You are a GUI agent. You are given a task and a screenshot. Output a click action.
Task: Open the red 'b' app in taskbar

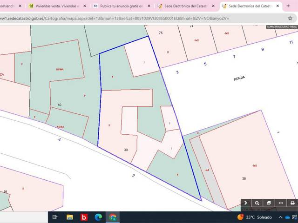[84, 217]
